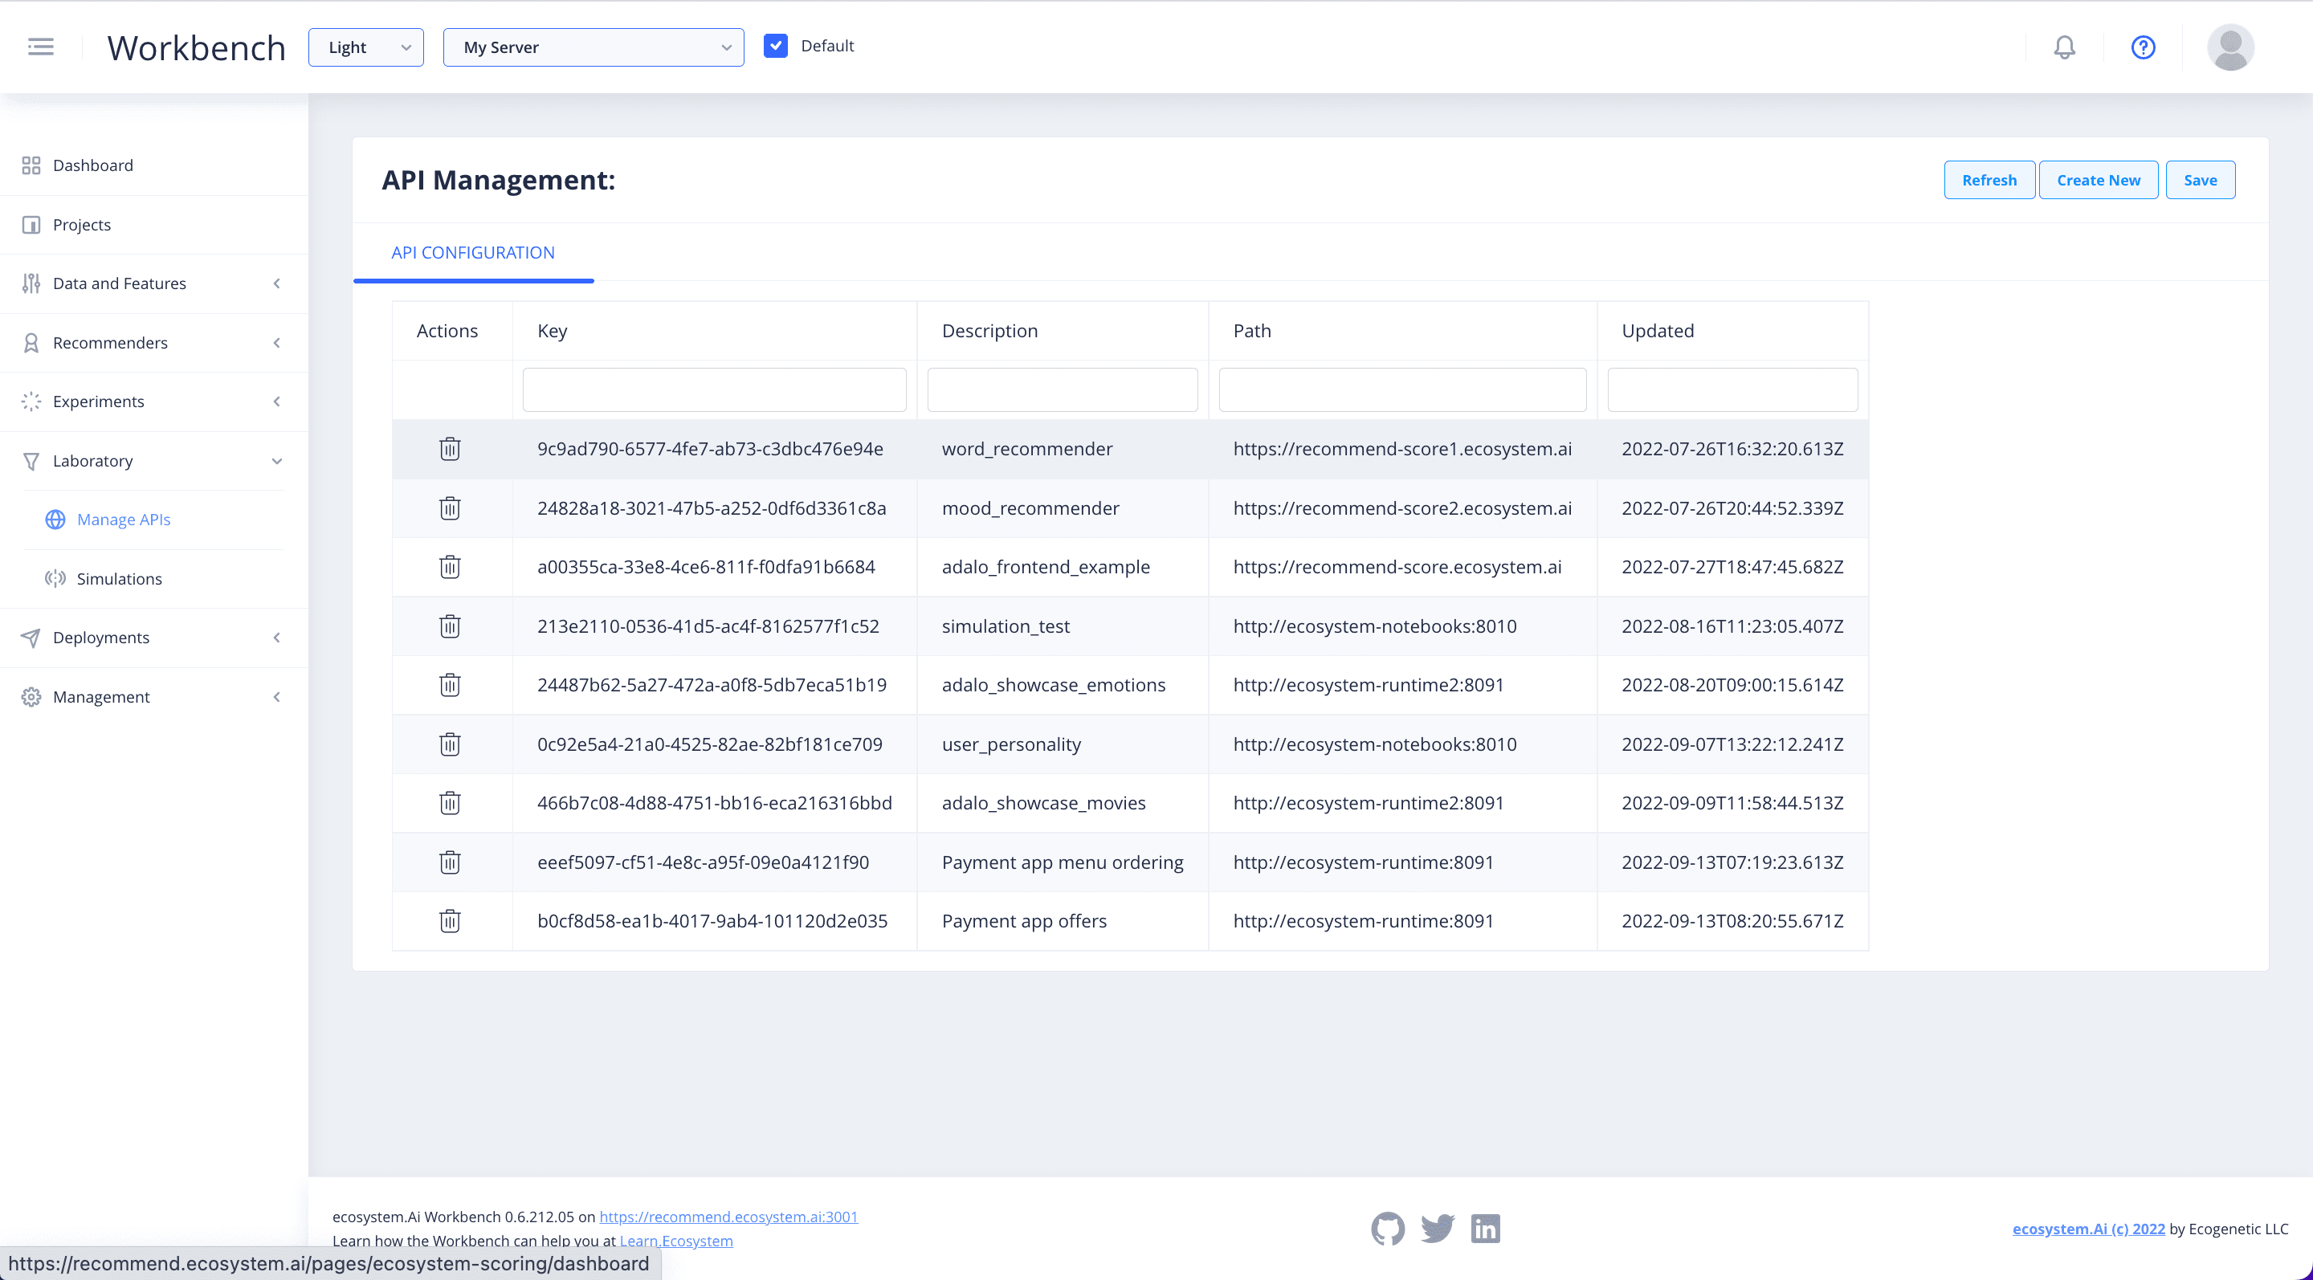
Task: Expand the Recommenders section
Action: 276,342
